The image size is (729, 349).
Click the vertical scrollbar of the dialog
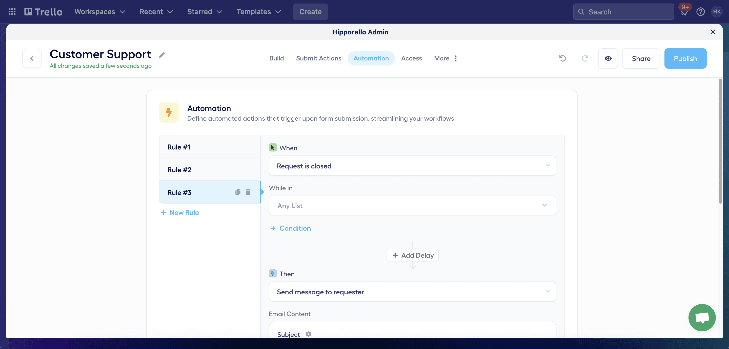pos(720,141)
